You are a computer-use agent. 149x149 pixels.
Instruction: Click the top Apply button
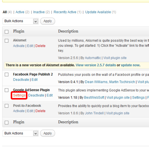(x=48, y=21)
